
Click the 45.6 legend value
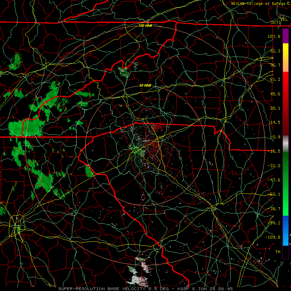tap(275, 94)
